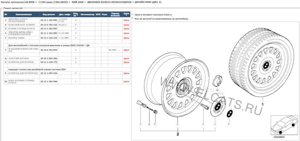
Task: Open price for РЕЗЬБОВОЙ КЛАПАН СИСТЕМЫ RDC
Action: 126,50
